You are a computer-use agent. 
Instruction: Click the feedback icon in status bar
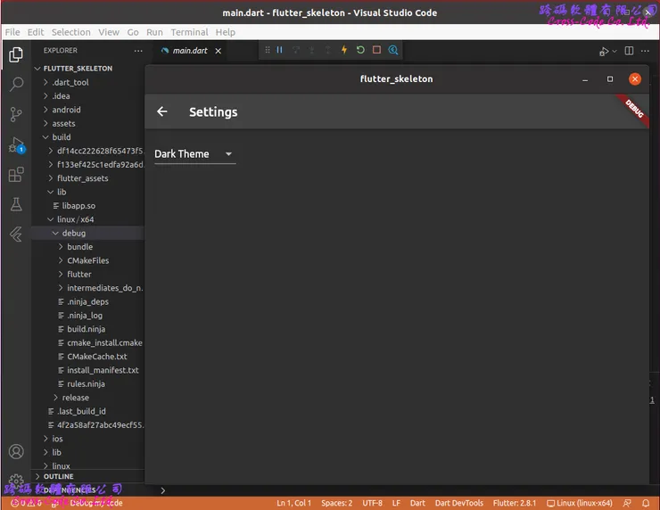627,503
